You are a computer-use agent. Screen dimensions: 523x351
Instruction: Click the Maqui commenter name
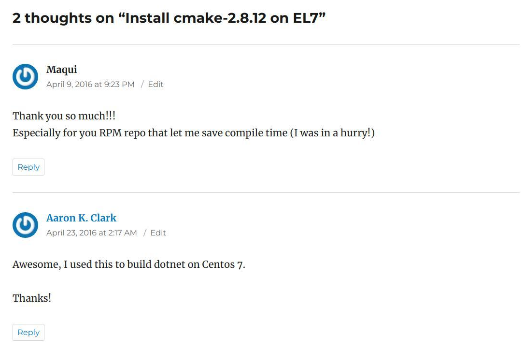pos(62,70)
